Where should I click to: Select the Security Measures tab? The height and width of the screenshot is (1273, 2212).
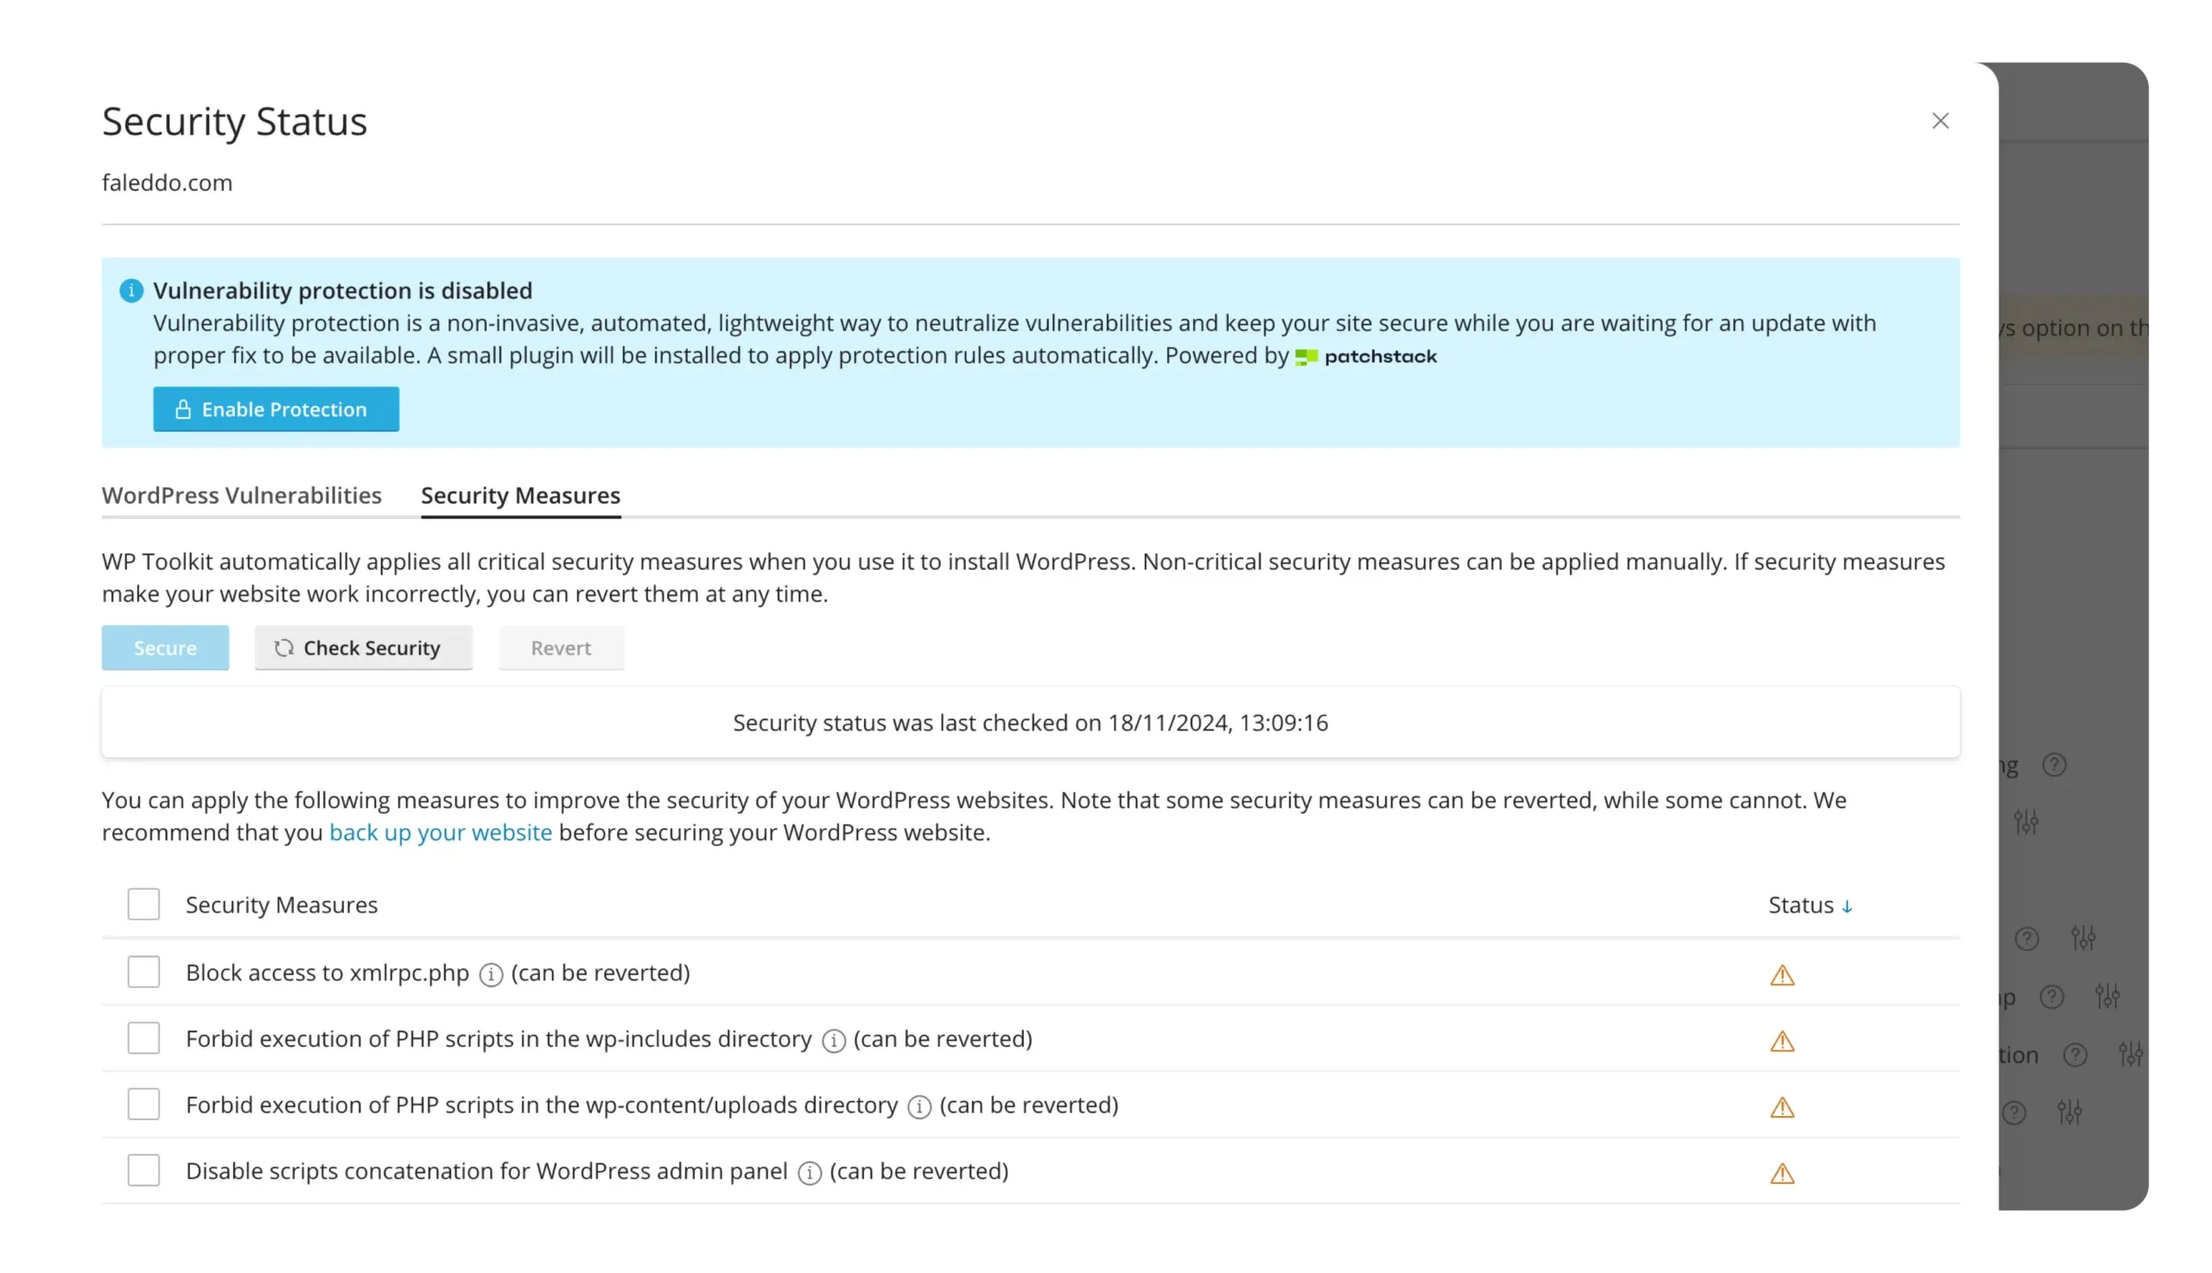click(x=520, y=495)
